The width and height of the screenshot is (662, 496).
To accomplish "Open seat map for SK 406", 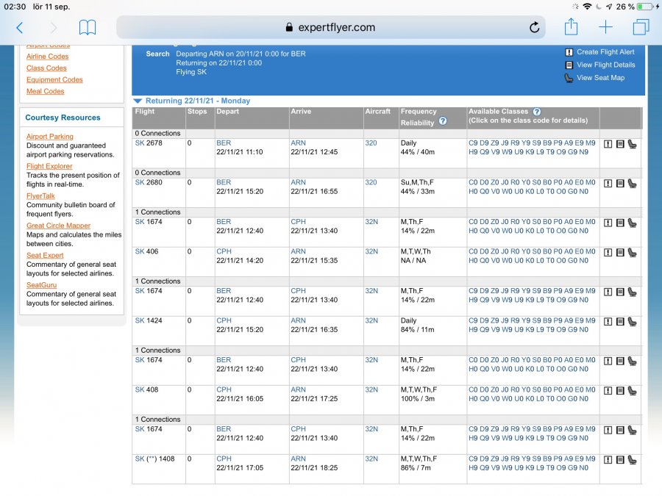I will click(x=633, y=252).
